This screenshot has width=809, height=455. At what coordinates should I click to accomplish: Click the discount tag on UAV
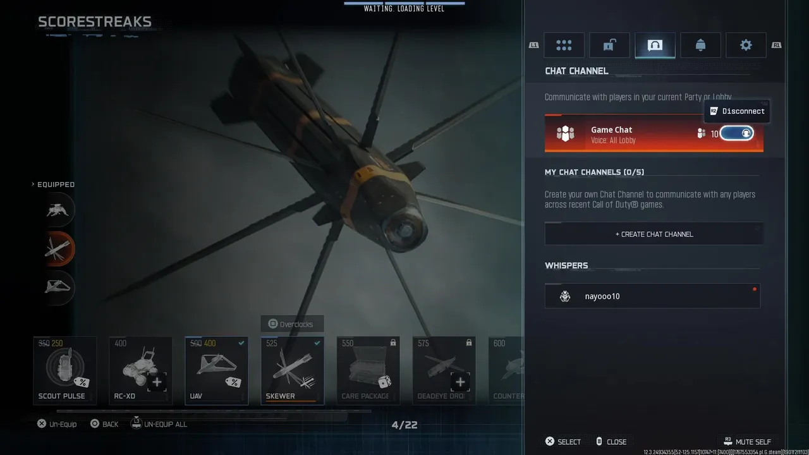[x=233, y=382]
